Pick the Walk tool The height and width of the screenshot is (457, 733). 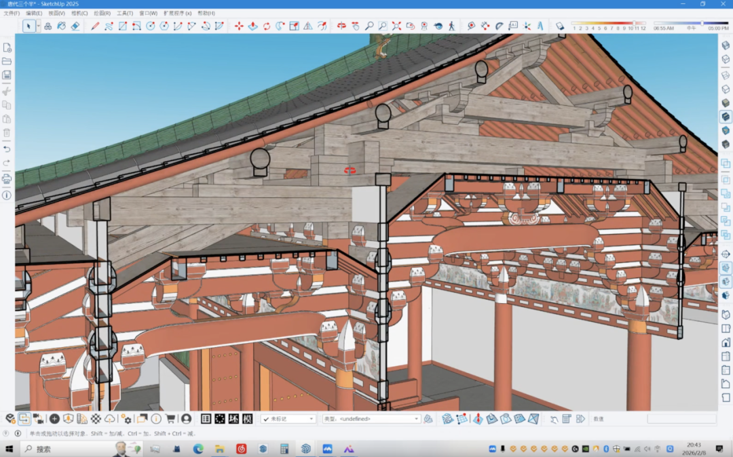pos(451,26)
